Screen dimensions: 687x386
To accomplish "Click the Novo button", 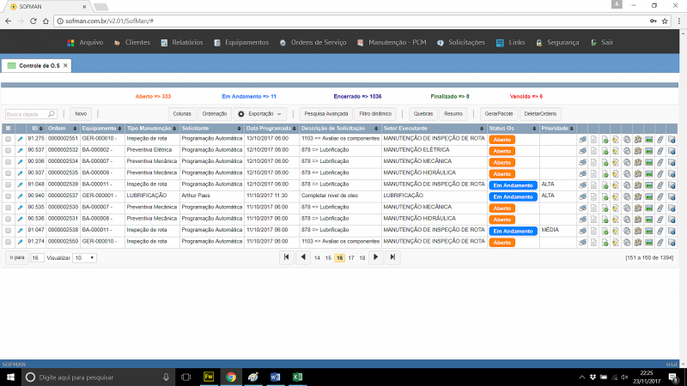I will coord(81,113).
